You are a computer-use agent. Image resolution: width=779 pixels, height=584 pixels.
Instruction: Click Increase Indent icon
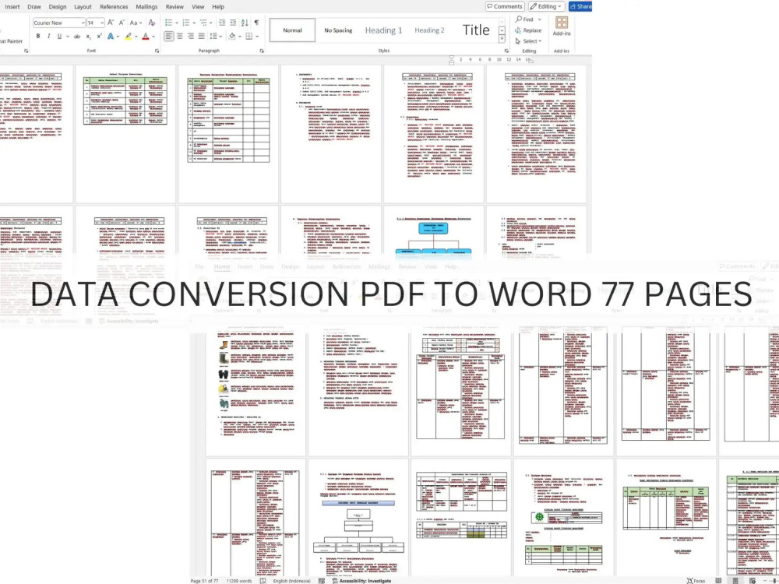coord(232,23)
